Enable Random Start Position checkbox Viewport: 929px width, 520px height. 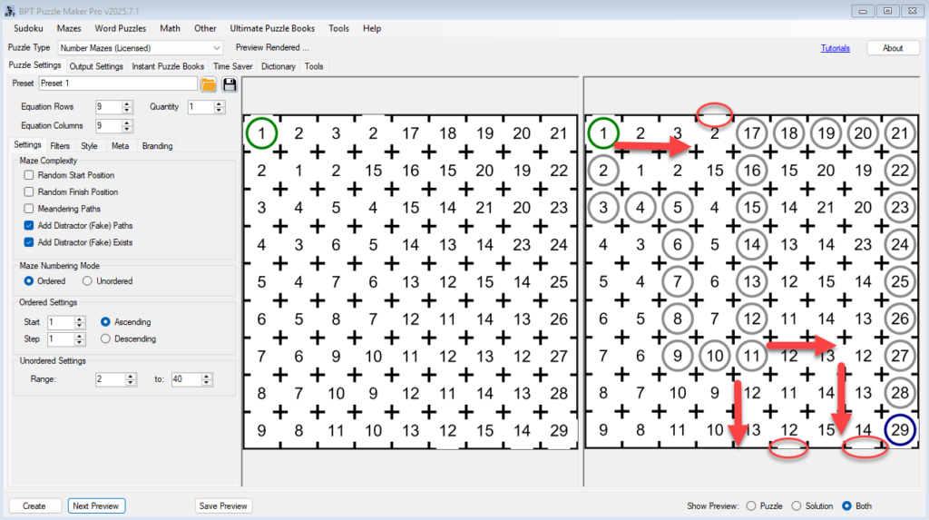click(30, 175)
